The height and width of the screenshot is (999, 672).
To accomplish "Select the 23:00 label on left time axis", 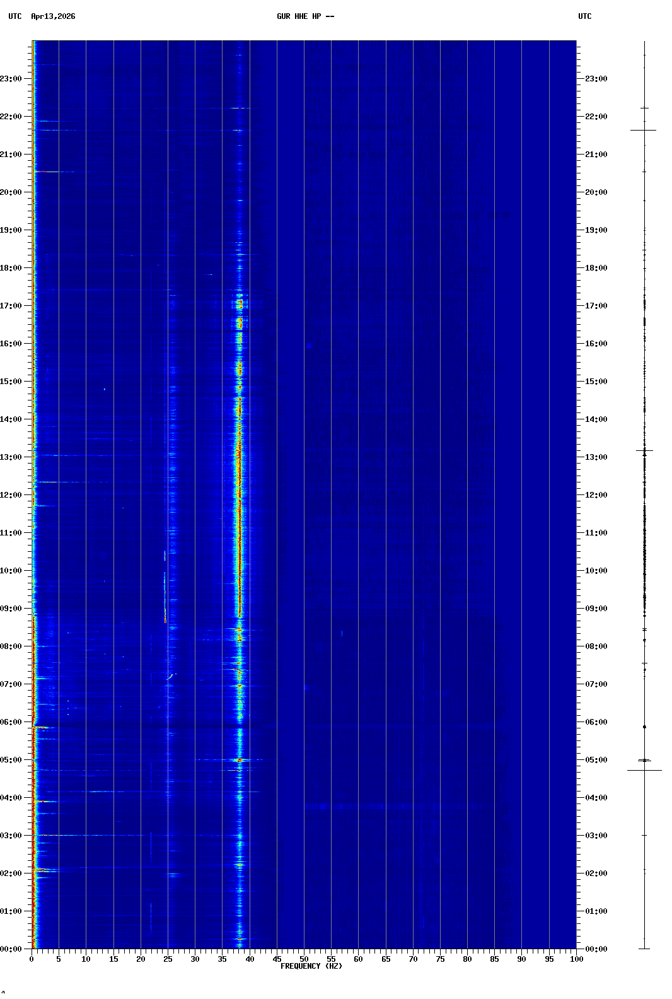I will point(11,79).
